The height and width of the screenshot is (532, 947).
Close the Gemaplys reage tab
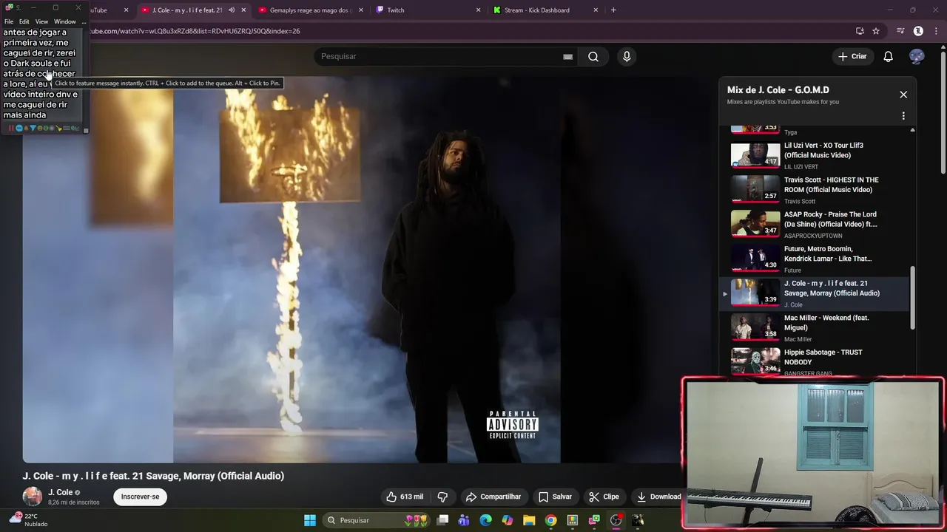(360, 10)
